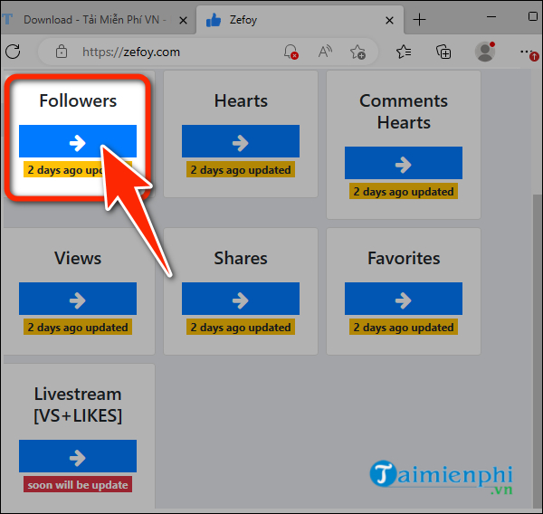Screen dimensions: 543x514
Task: Open the Favorites list icon
Action: [404, 52]
